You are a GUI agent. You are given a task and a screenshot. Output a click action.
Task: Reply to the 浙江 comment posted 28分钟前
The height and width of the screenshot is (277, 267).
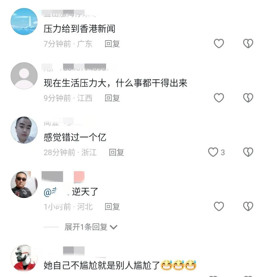click(116, 152)
